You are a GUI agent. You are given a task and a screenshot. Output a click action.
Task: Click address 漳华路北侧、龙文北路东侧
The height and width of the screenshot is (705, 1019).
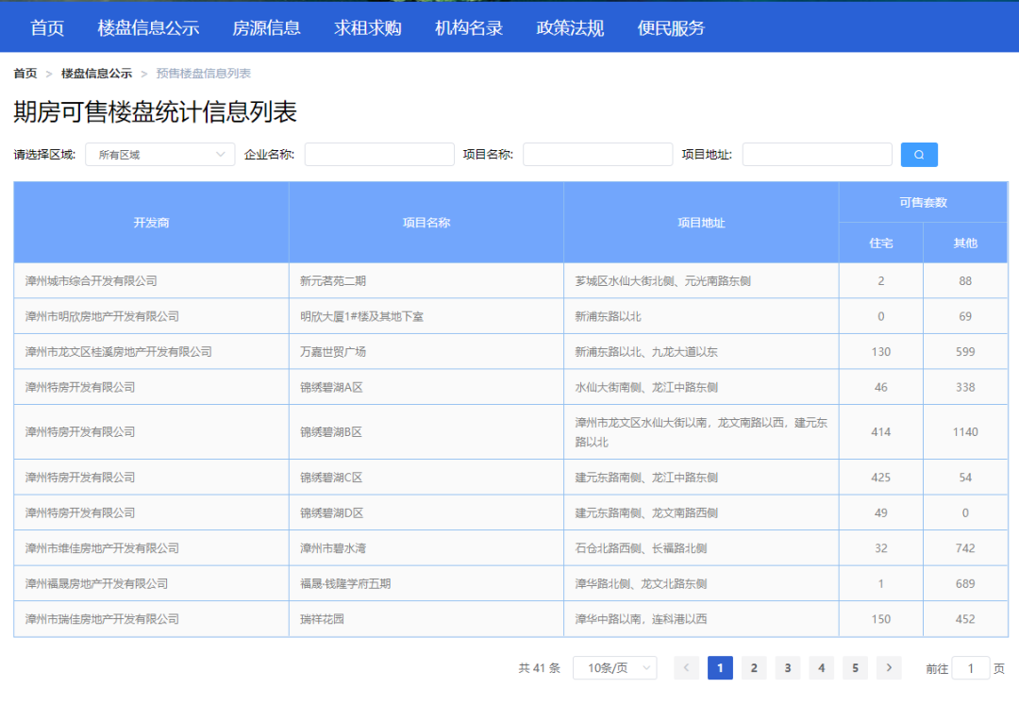(x=641, y=583)
